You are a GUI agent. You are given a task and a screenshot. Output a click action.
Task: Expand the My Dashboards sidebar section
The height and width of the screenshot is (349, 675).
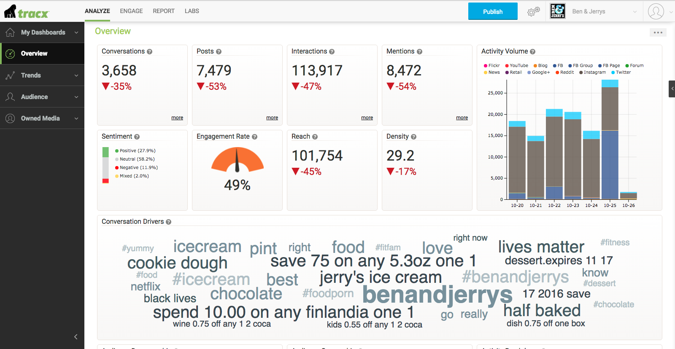coord(42,32)
